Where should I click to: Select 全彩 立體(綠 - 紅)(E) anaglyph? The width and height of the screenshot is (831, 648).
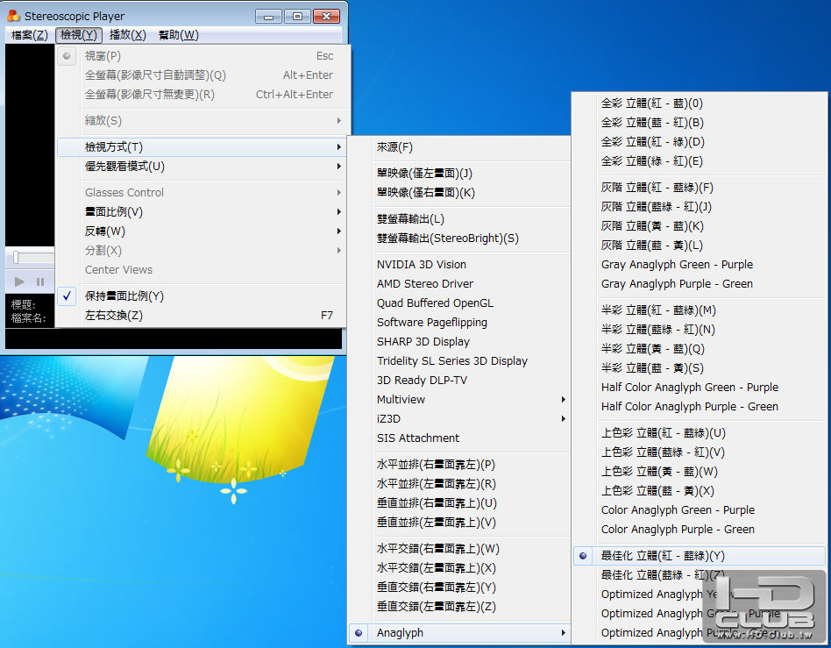tap(700, 161)
